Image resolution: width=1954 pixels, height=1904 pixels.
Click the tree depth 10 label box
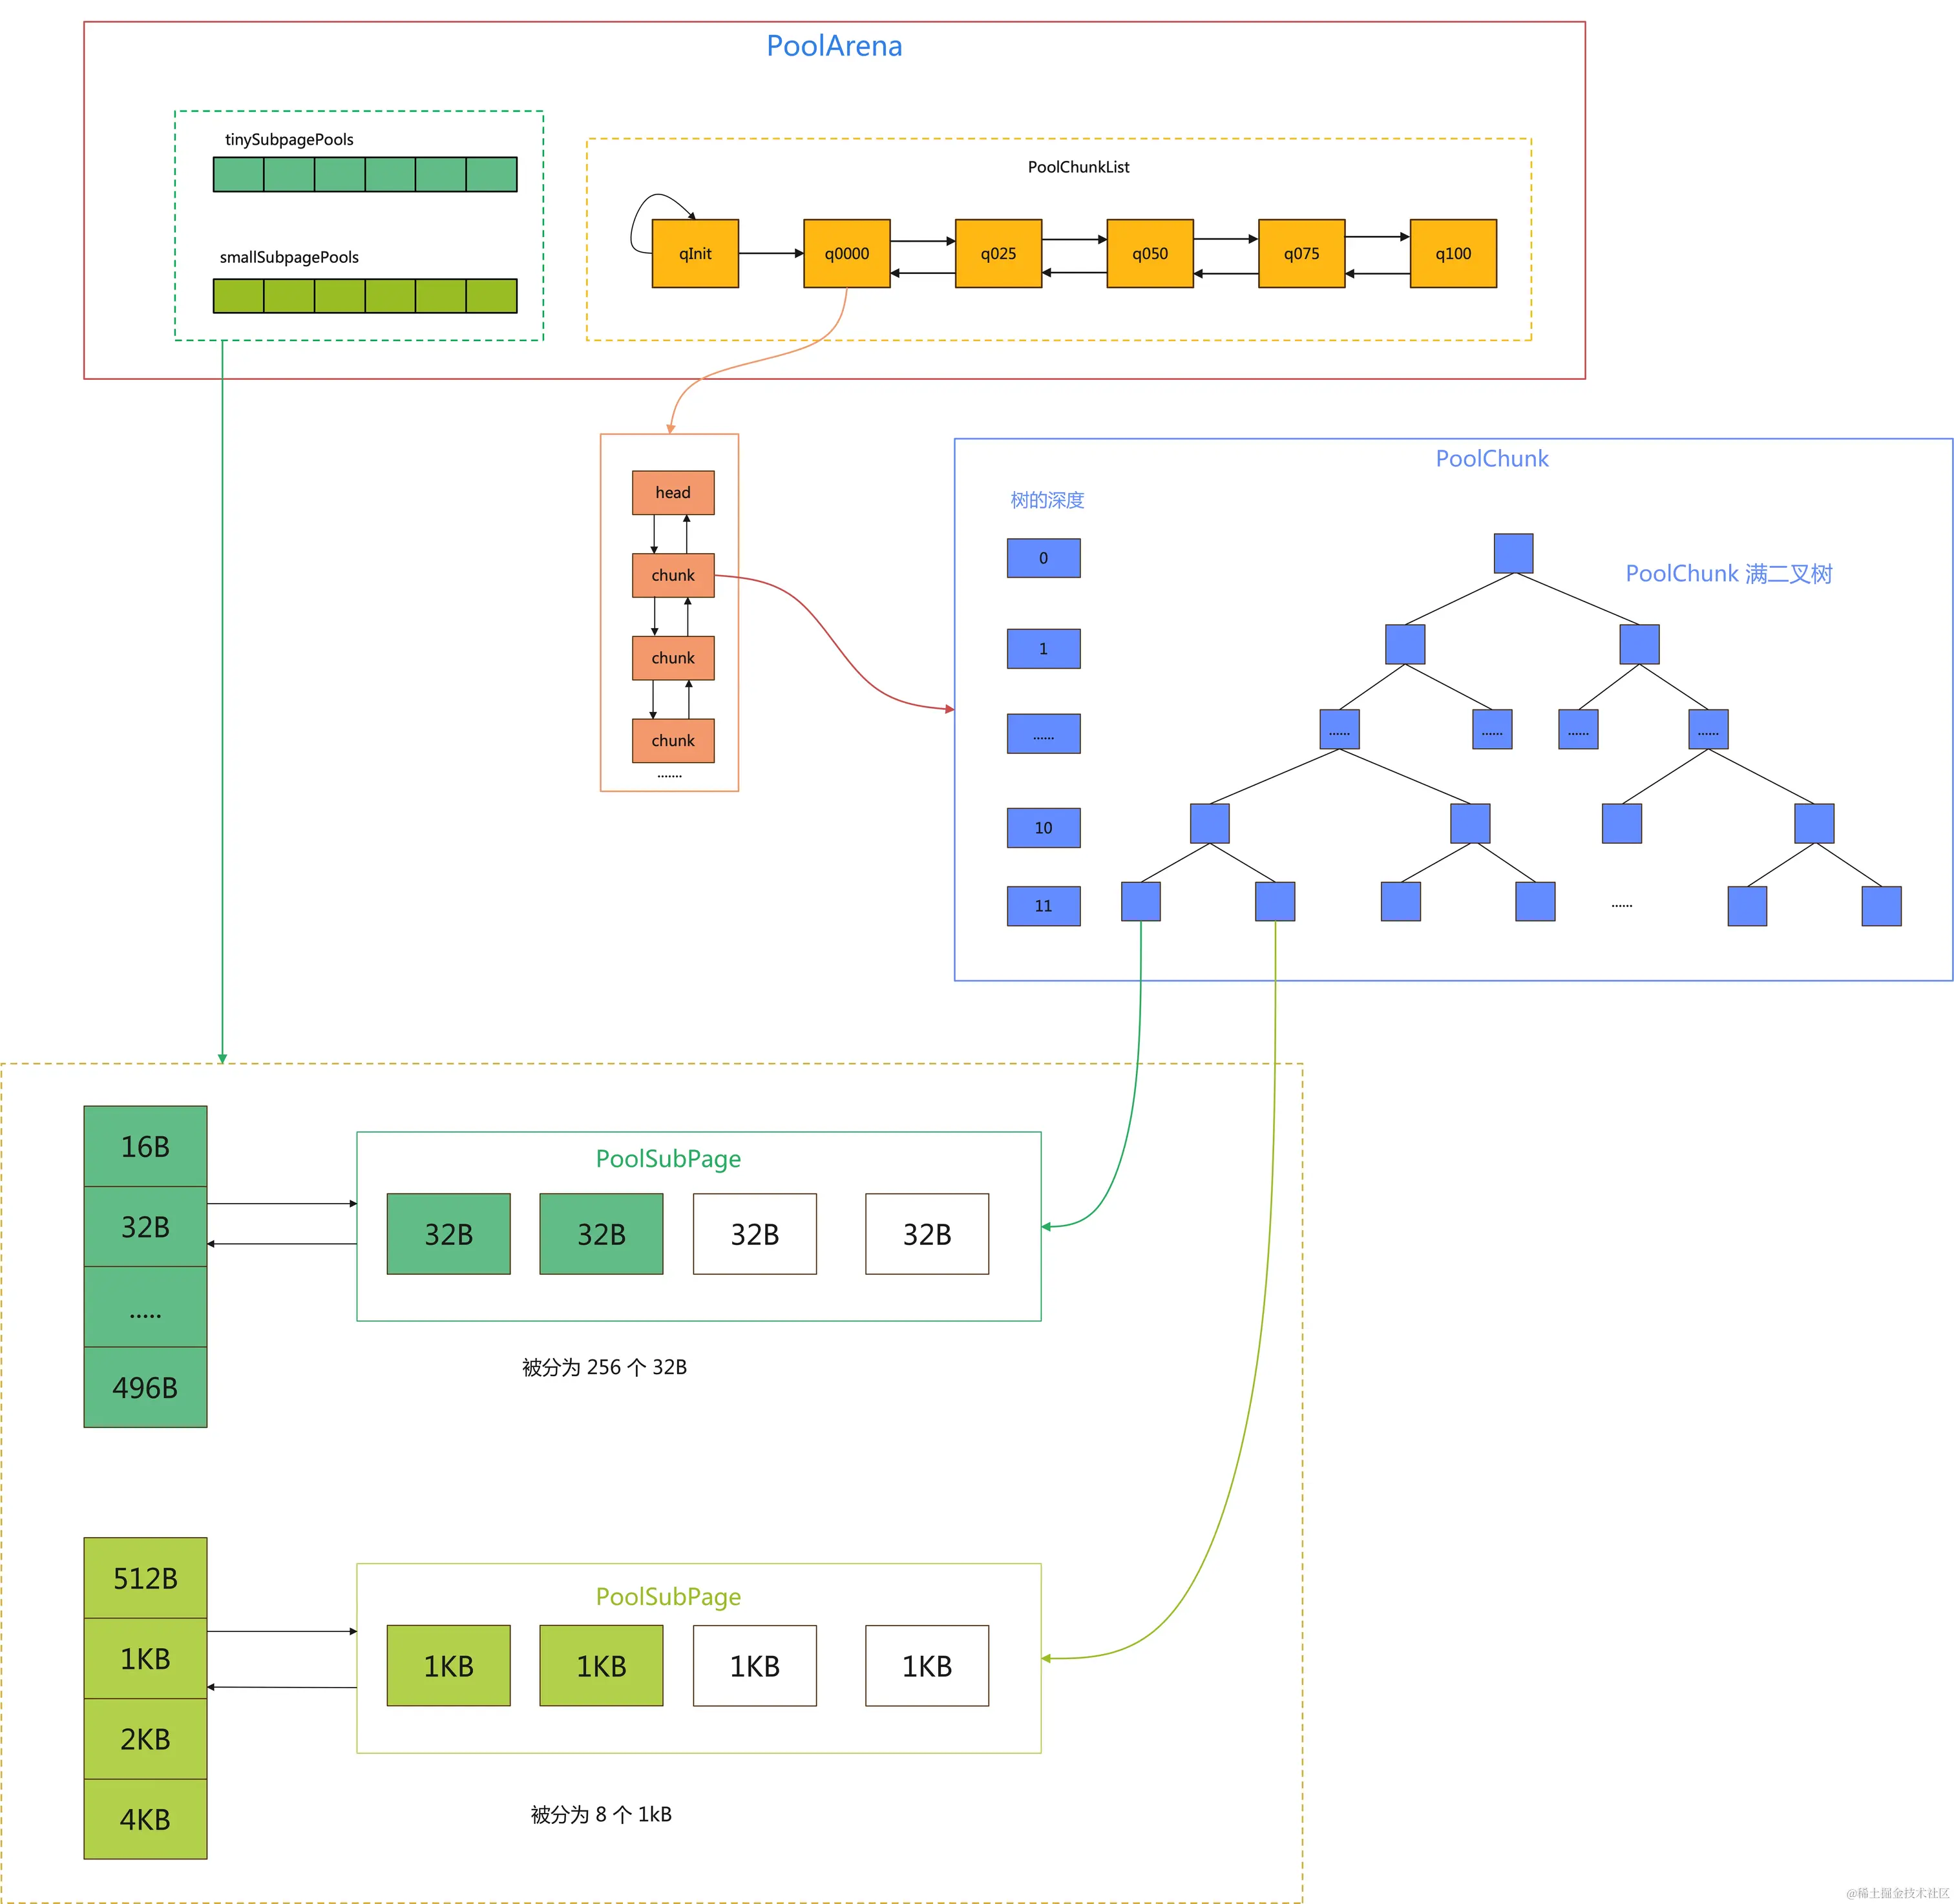1042,828
